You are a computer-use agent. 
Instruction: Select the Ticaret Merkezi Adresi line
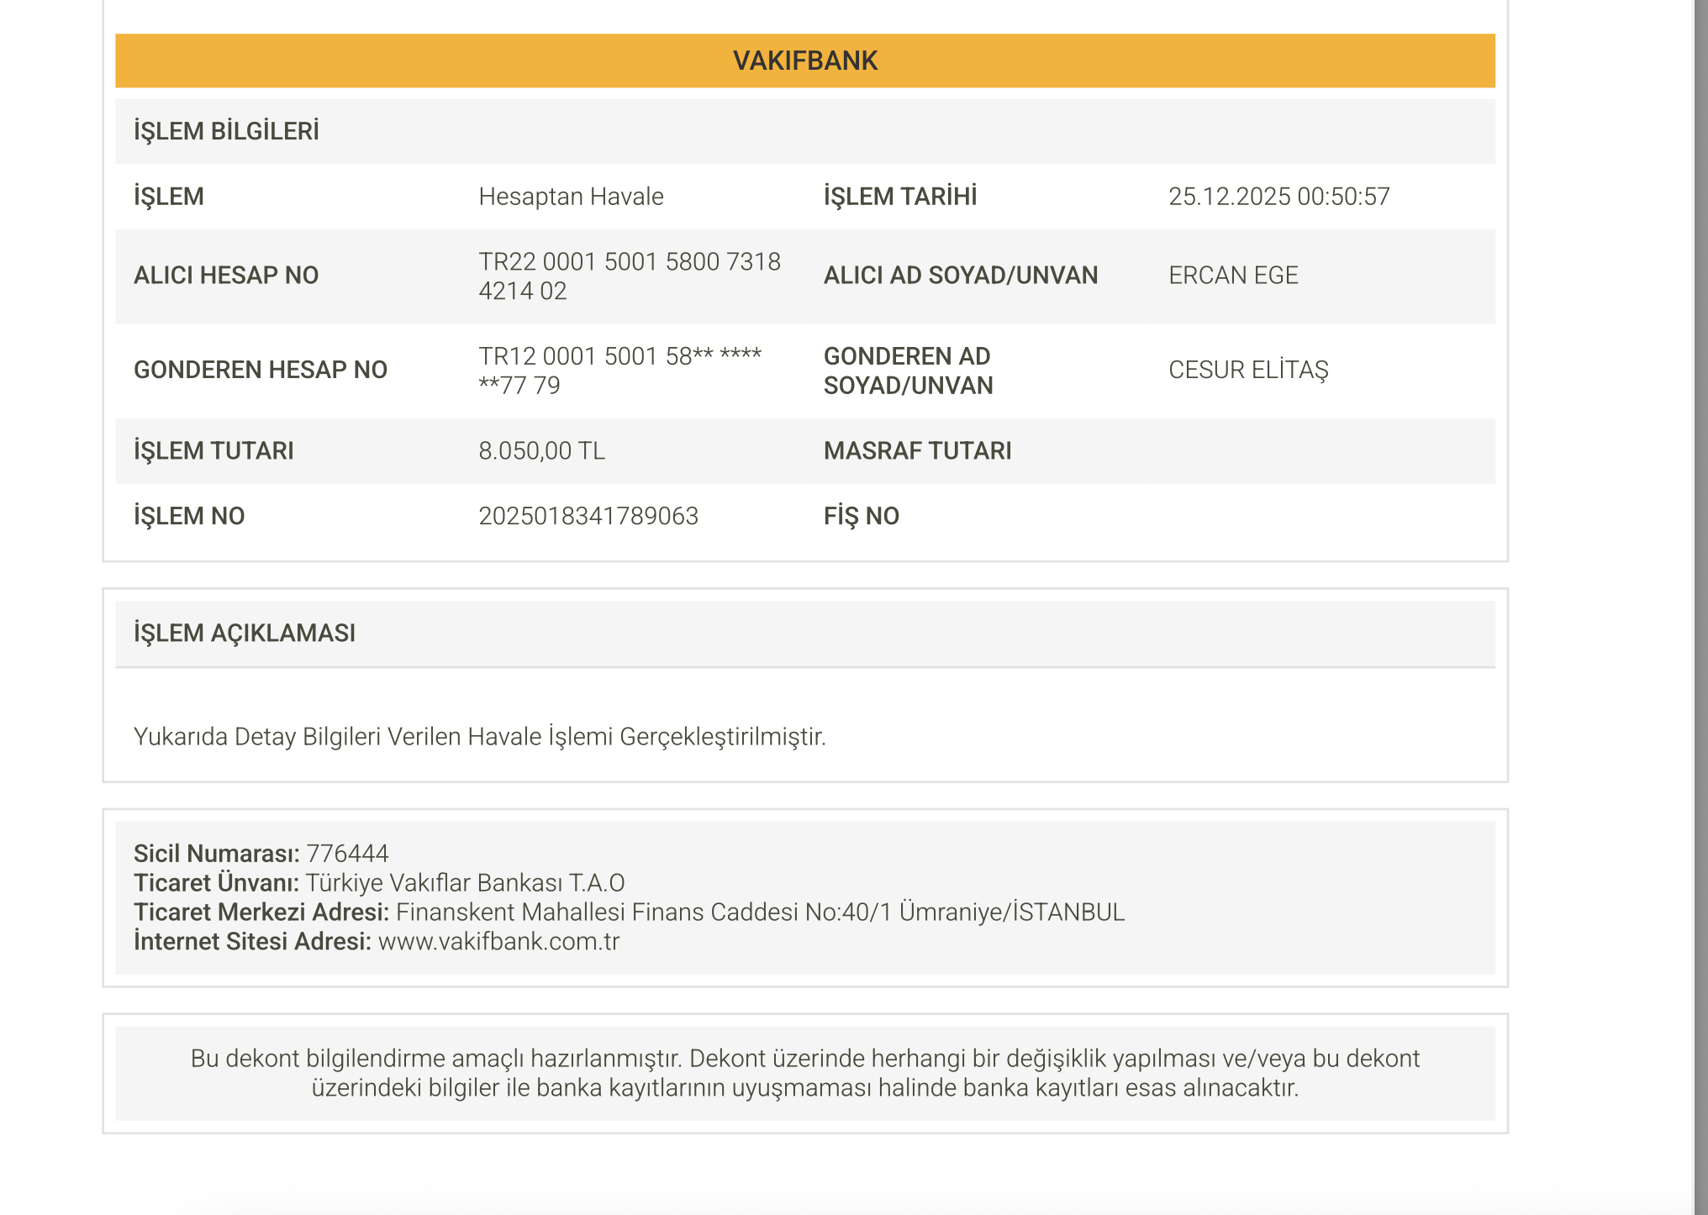click(629, 913)
